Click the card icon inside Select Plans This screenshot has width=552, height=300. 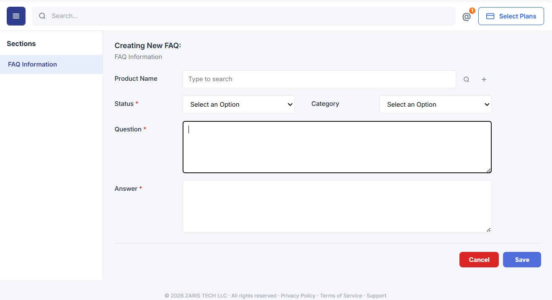490,16
